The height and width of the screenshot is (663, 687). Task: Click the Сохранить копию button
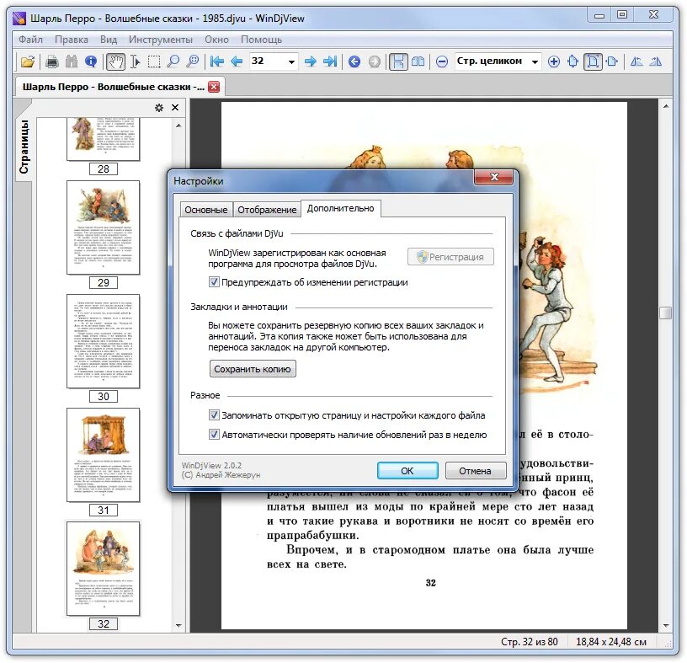253,369
